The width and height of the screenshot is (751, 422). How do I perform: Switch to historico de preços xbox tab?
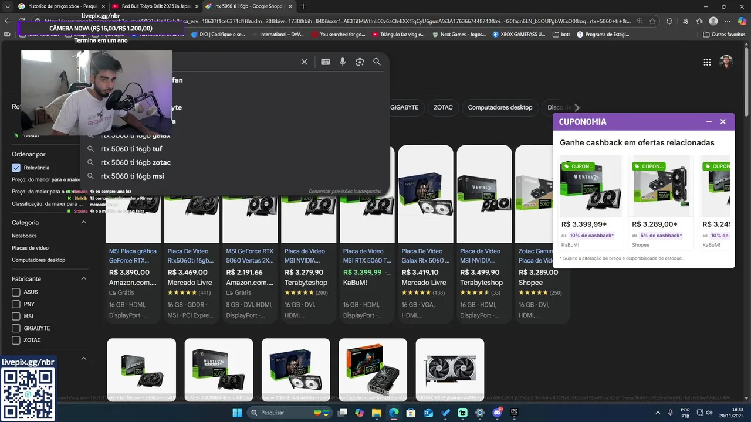[62, 6]
